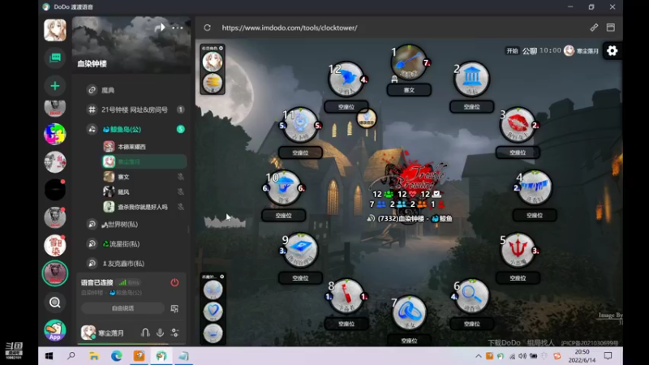Select seat 11 role token

[x=300, y=125]
